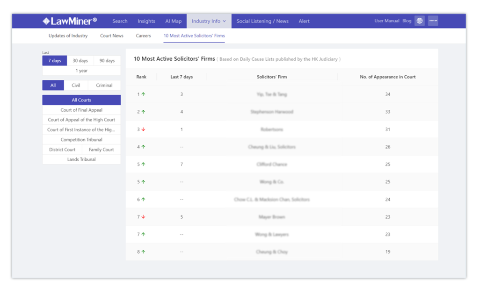Filter by Criminal cases
The height and width of the screenshot is (293, 479).
pos(104,85)
